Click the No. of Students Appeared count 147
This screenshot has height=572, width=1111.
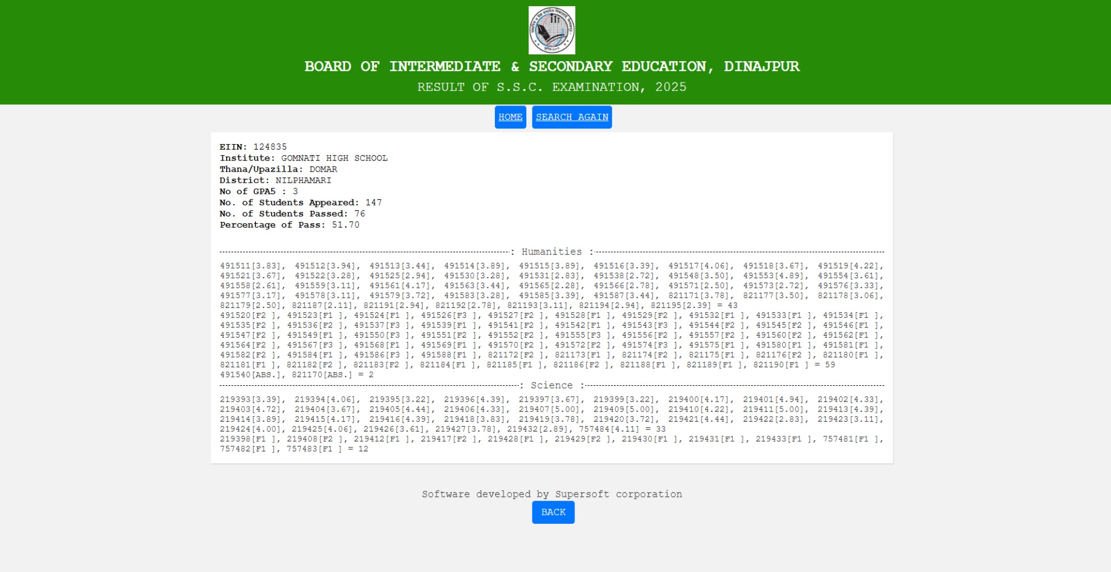click(373, 202)
